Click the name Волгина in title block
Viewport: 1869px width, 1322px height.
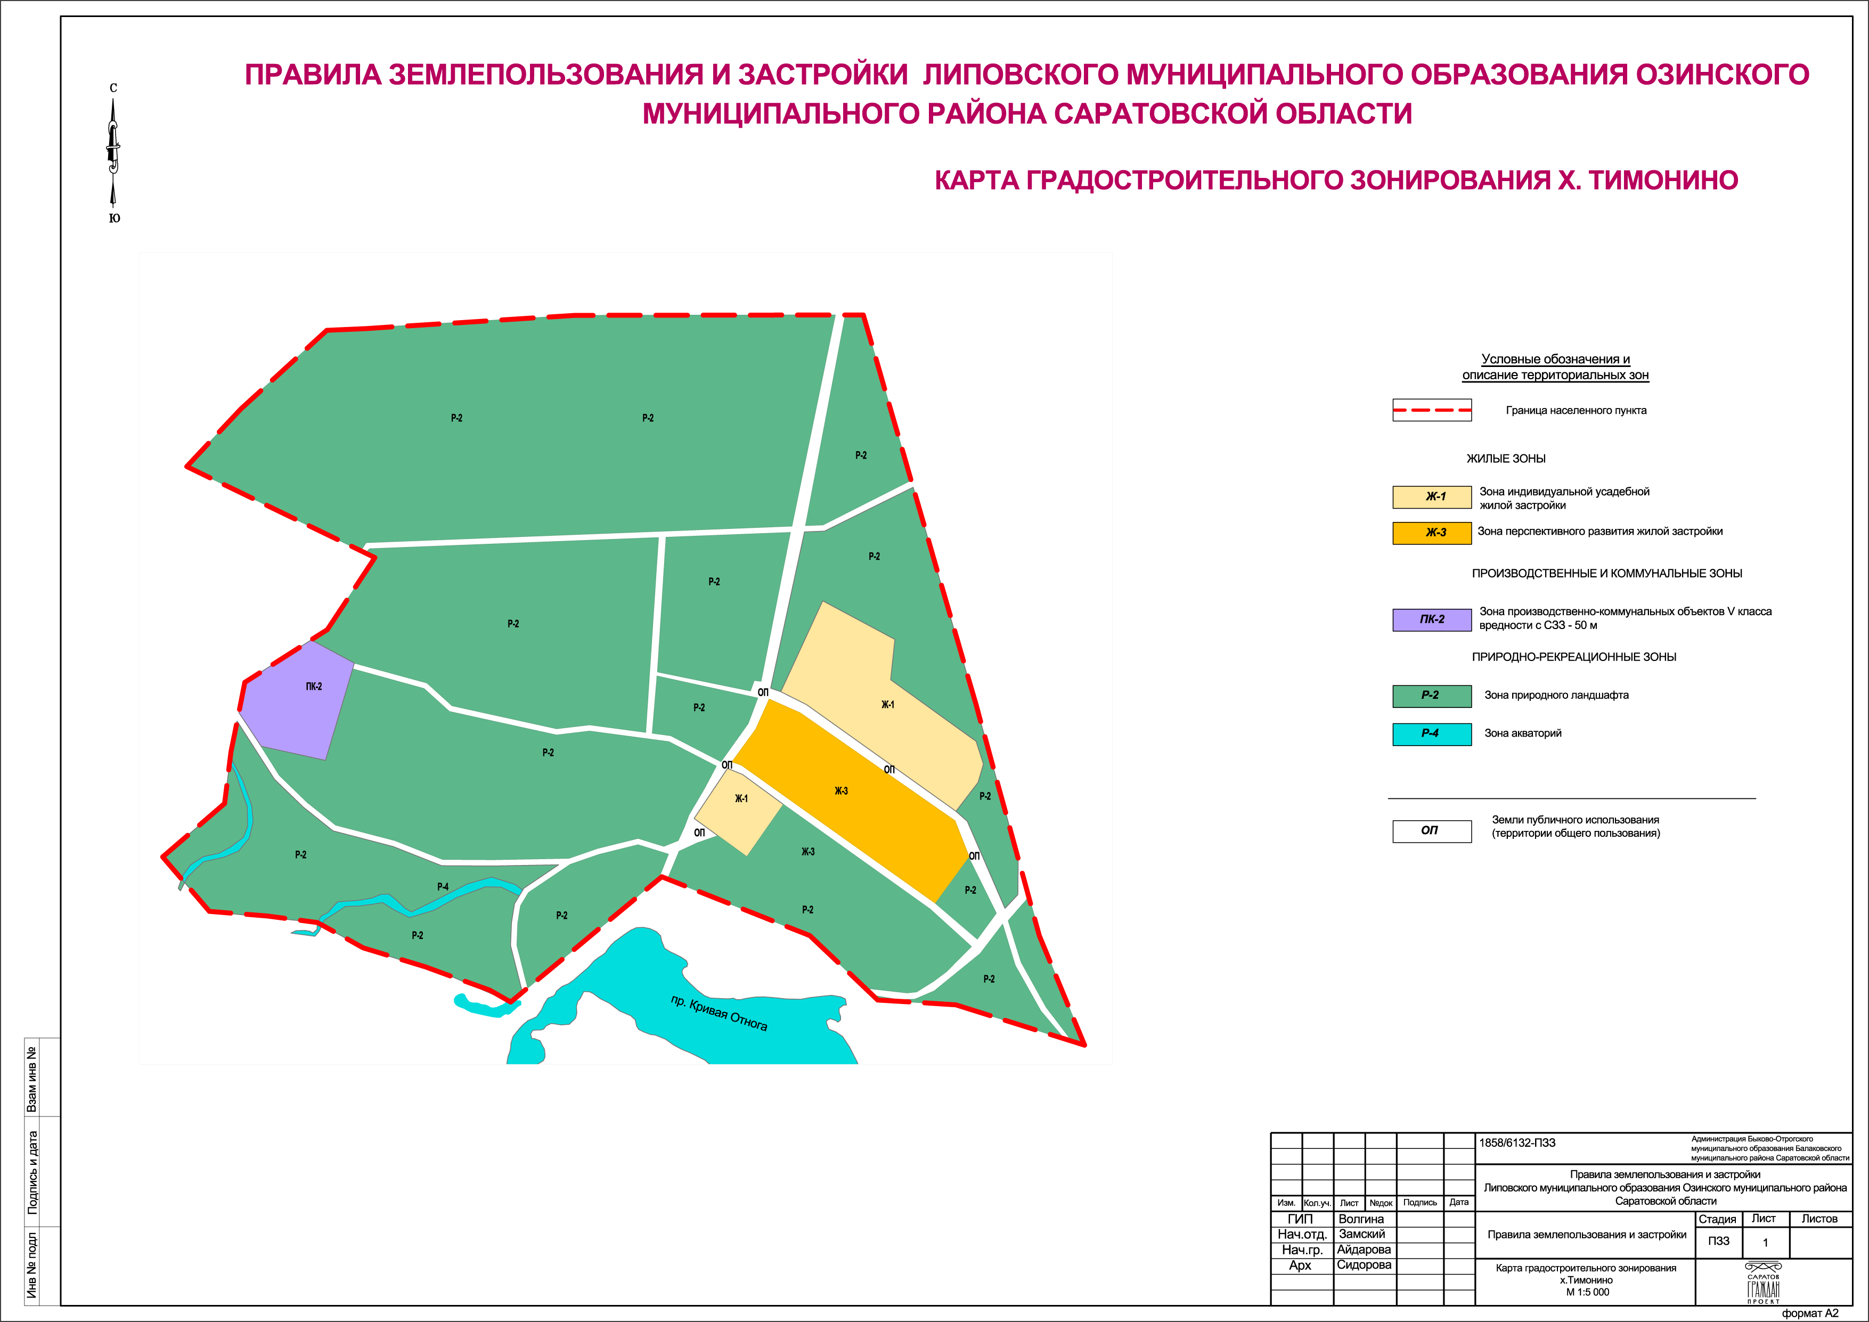pos(1361,1219)
